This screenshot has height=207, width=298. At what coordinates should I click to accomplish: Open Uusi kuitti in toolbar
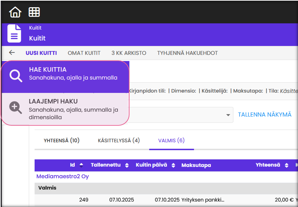[x=41, y=53]
